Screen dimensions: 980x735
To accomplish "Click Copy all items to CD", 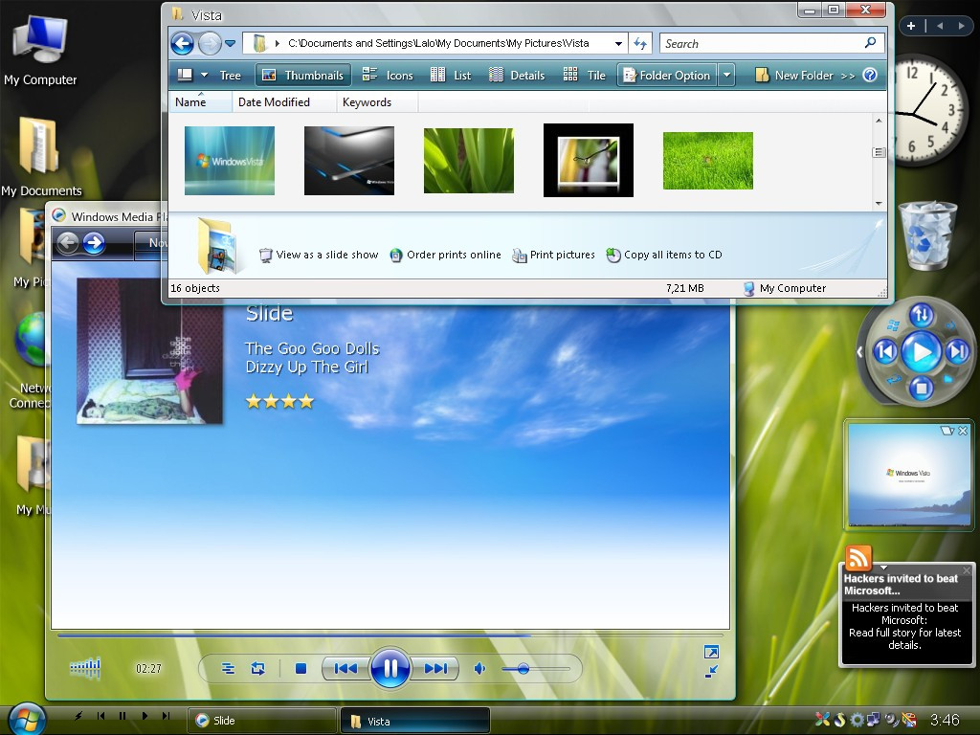I will (x=664, y=255).
